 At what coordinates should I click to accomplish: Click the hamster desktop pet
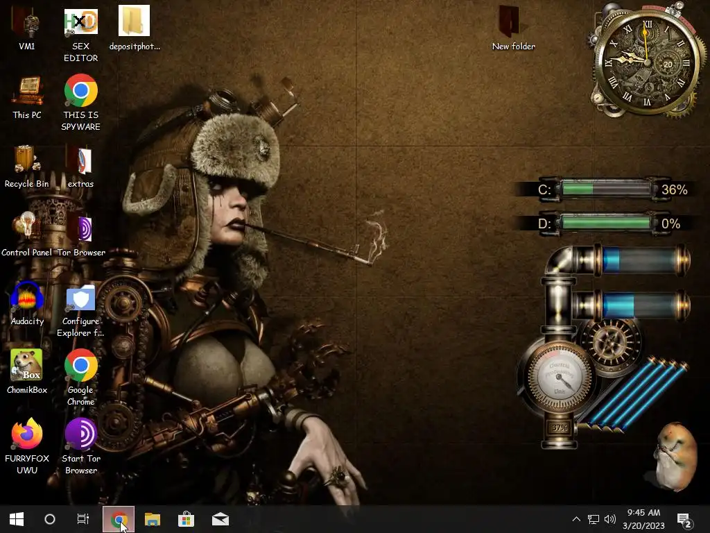[675, 457]
